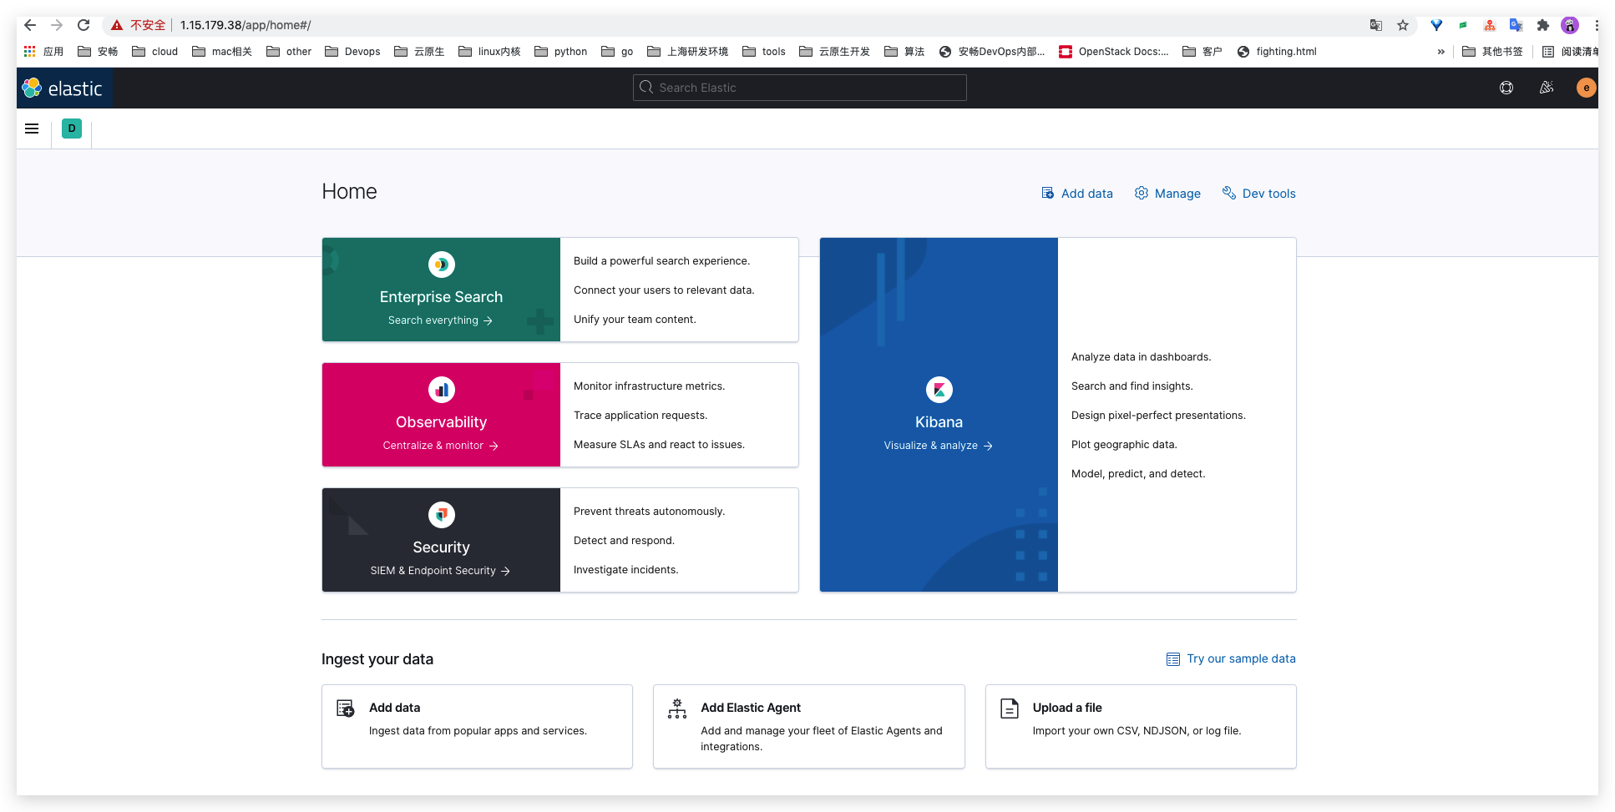This screenshot has width=1615, height=812.
Task: Open Try our sample data link
Action: (1232, 658)
